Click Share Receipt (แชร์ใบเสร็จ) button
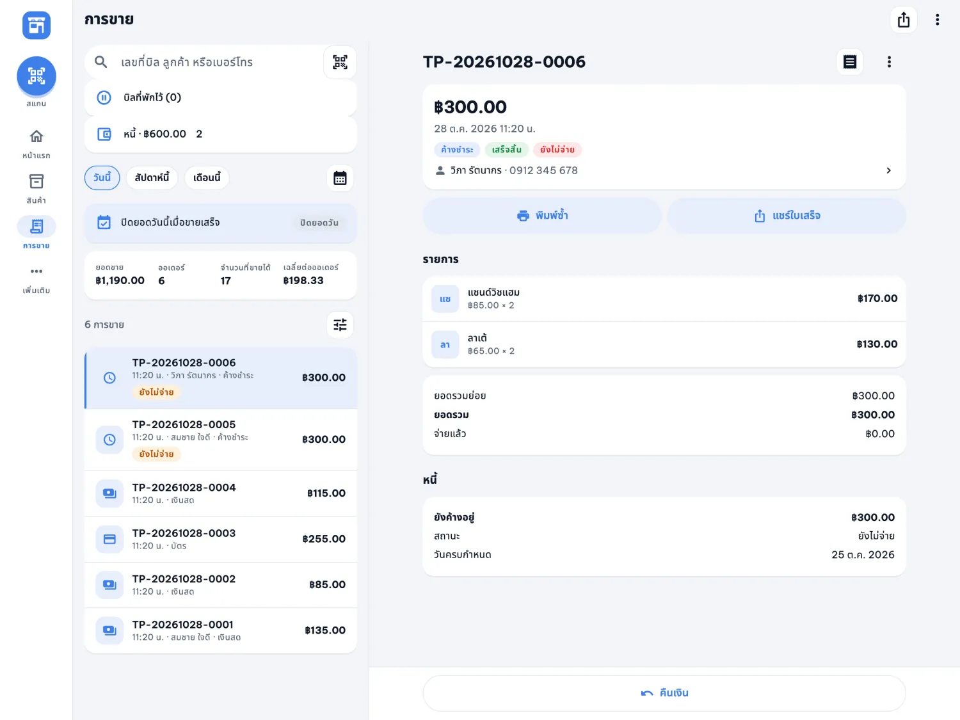Screen dimensions: 960x720 pos(787,216)
